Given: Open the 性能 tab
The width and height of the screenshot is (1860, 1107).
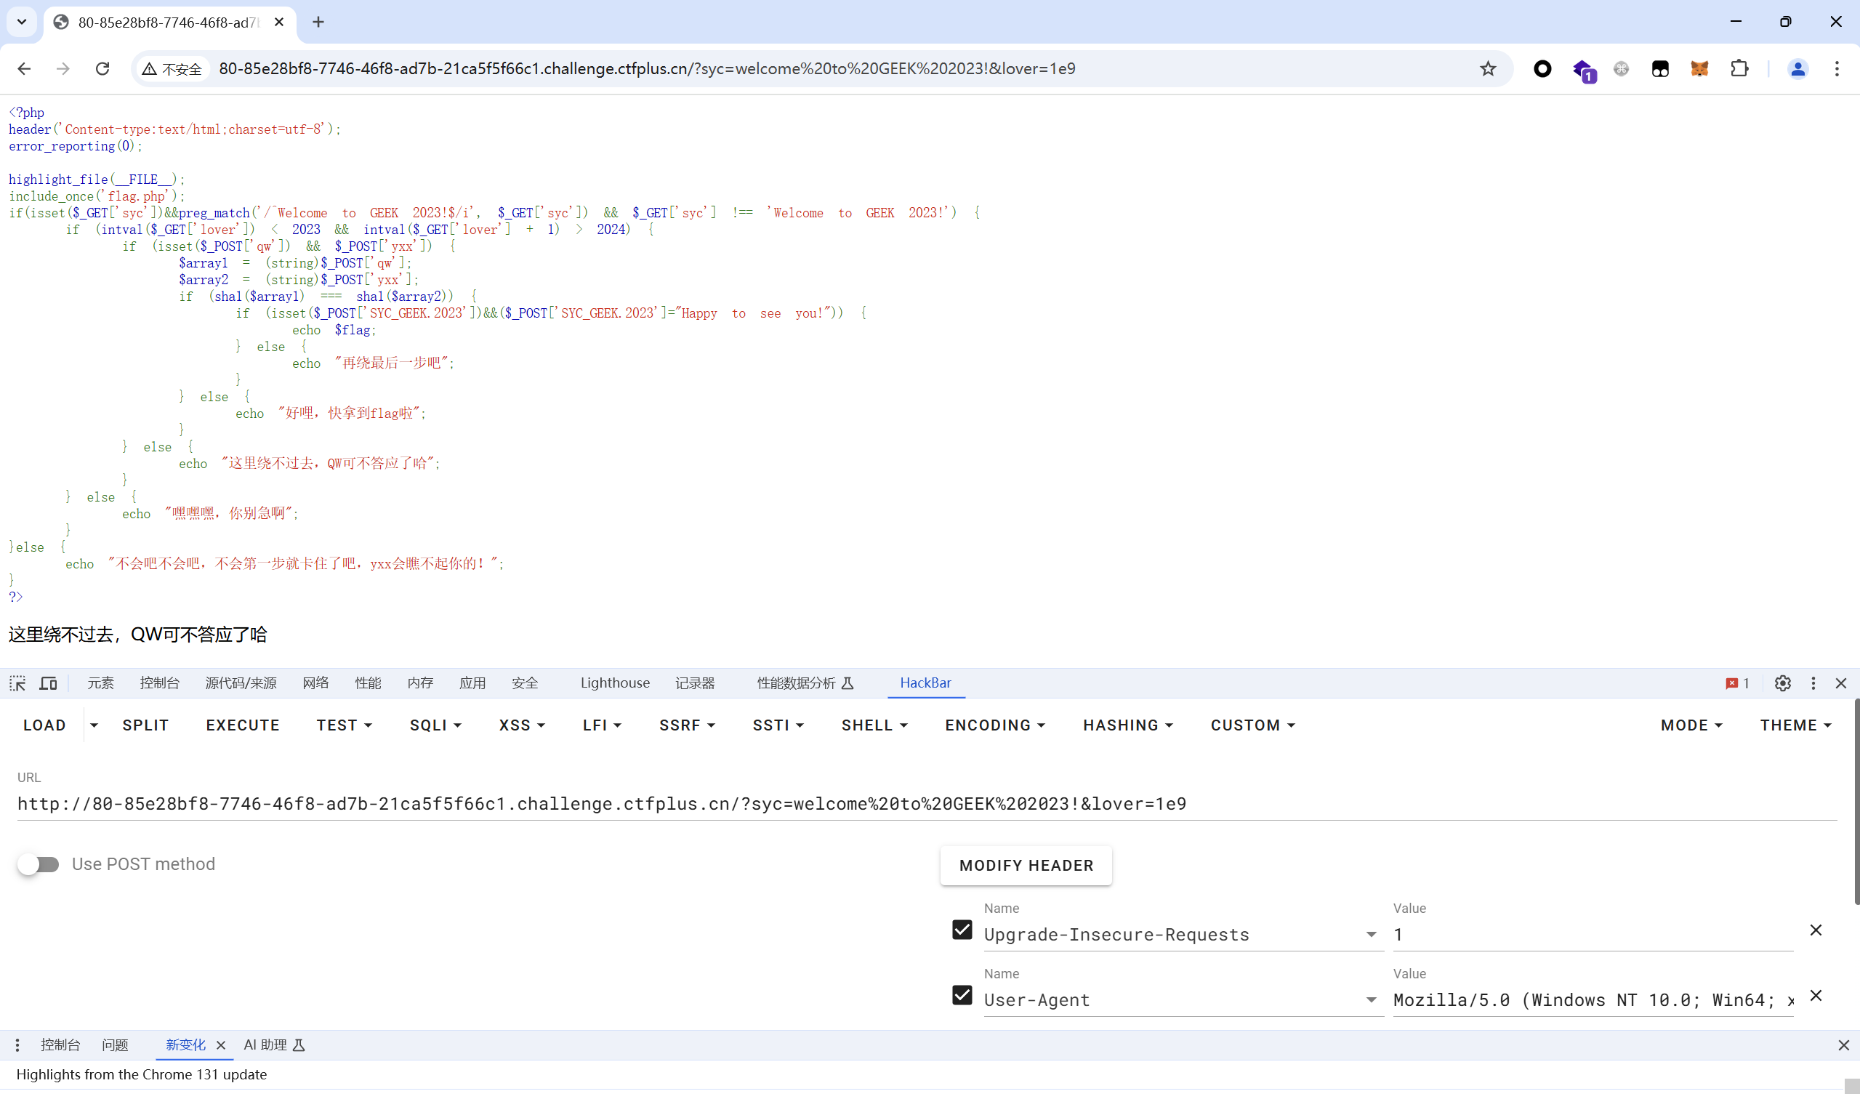Looking at the screenshot, I should pos(368,683).
